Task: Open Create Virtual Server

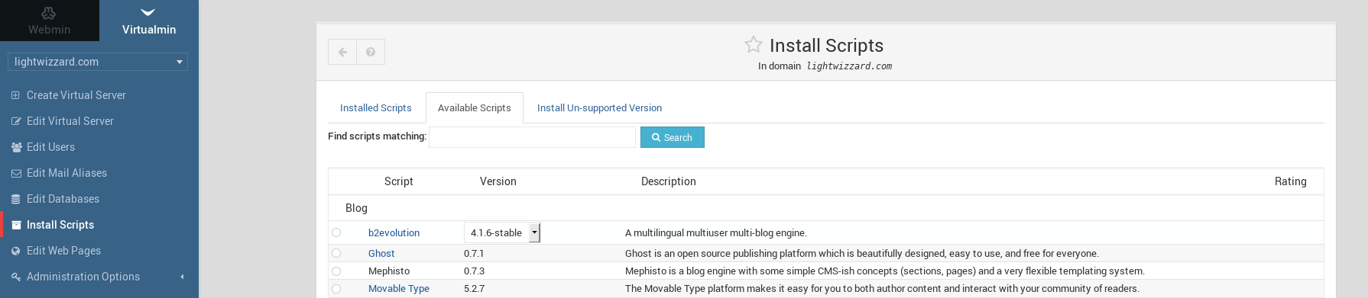Action: 76,95
